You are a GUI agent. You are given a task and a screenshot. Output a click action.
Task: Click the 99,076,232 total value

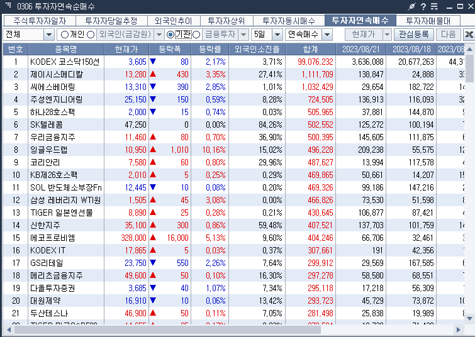point(315,62)
